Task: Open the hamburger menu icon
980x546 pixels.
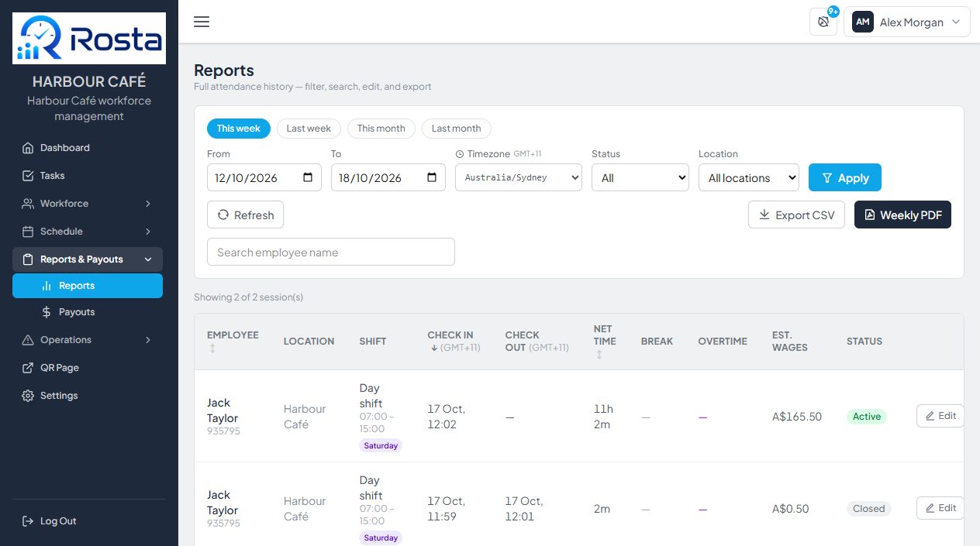Action: 202,22
